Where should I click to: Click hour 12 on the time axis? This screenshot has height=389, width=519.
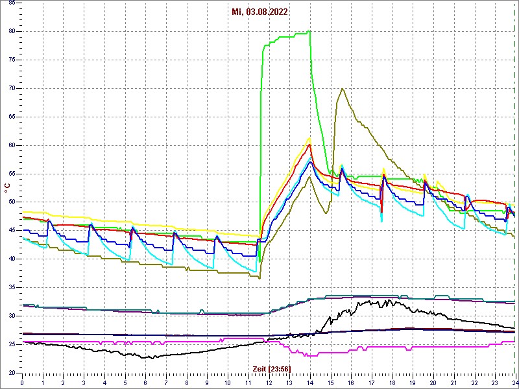pyautogui.click(x=269, y=383)
